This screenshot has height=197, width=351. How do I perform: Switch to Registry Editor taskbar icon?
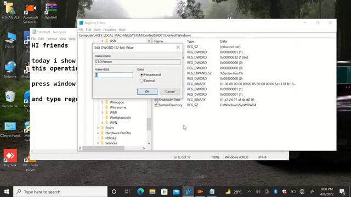[188, 192]
